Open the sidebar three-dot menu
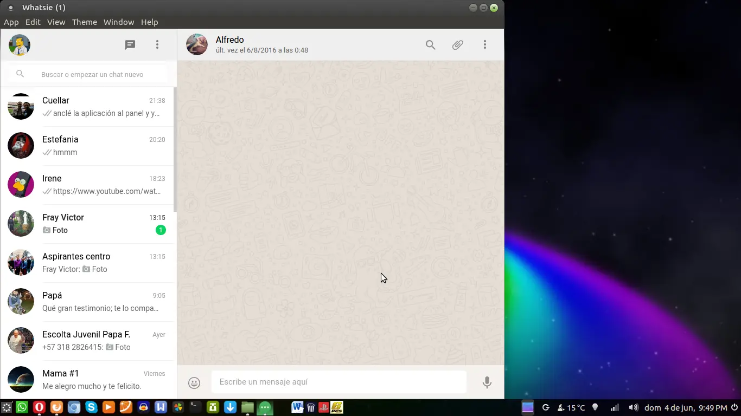This screenshot has height=416, width=741. tap(157, 45)
